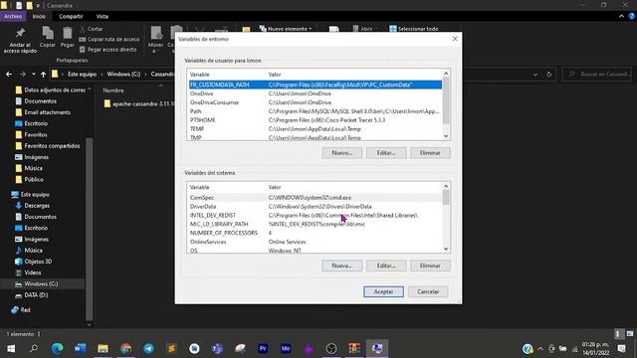Confirm dialog with Aceptar button
This screenshot has width=637, height=358.
tap(383, 291)
